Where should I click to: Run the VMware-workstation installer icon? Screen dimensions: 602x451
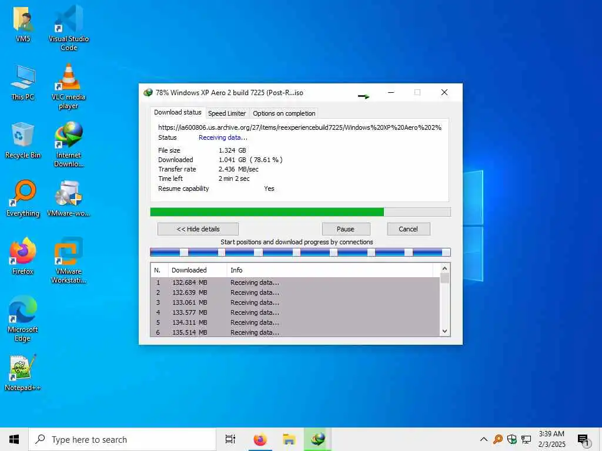[x=69, y=198]
